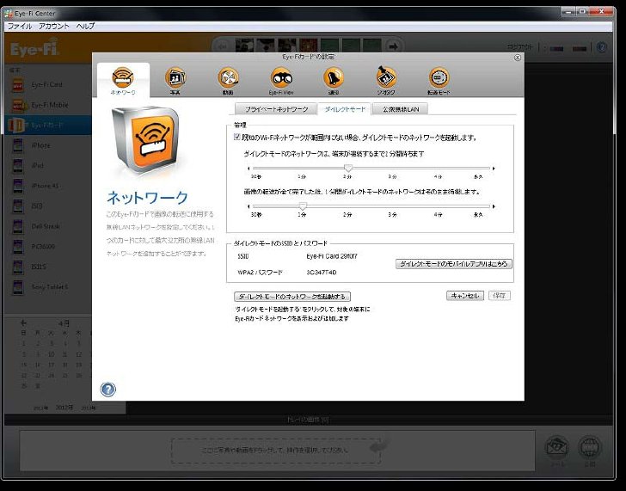
Task: Go to previous month in calendar
Action: tap(23, 323)
